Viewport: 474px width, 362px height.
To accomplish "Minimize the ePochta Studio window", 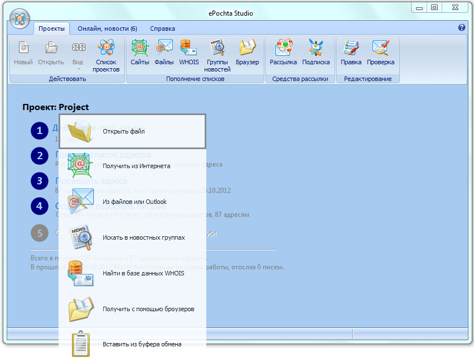I will (x=419, y=8).
